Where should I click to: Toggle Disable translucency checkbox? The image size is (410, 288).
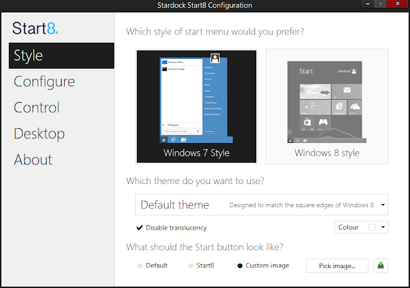(140, 228)
